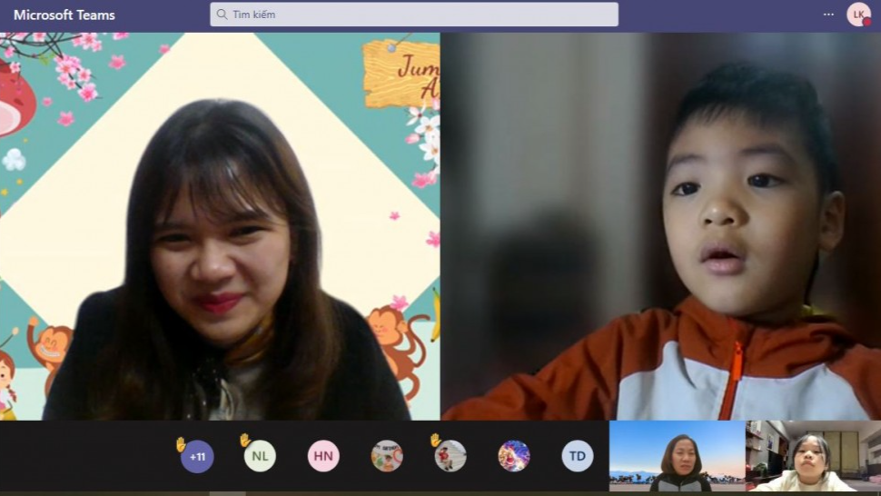This screenshot has width=881, height=496.
Task: Select the girl's video thumbnail at bottom right
Action: click(x=813, y=456)
